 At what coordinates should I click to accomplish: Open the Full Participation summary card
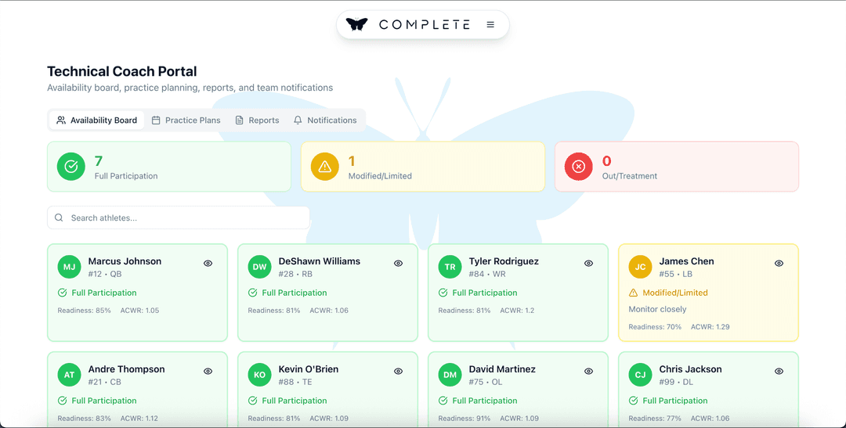pyautogui.click(x=169, y=167)
